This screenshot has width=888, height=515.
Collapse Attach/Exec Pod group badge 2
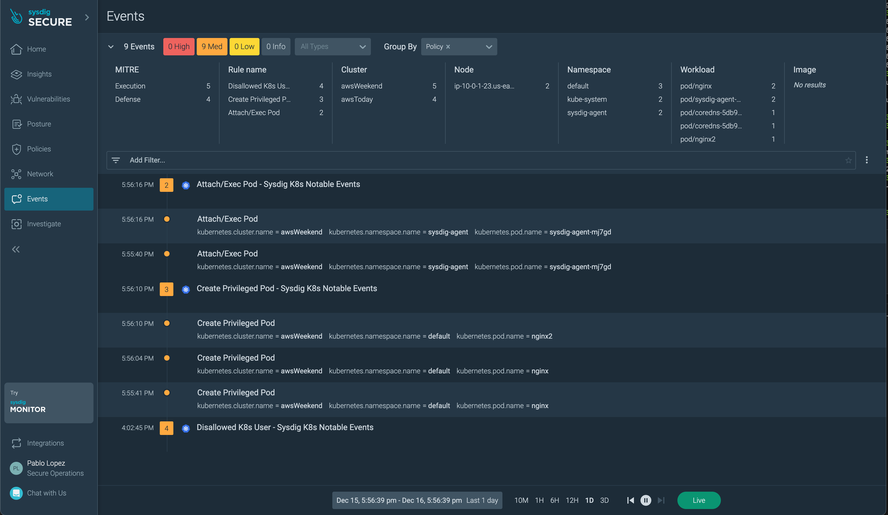(x=166, y=185)
